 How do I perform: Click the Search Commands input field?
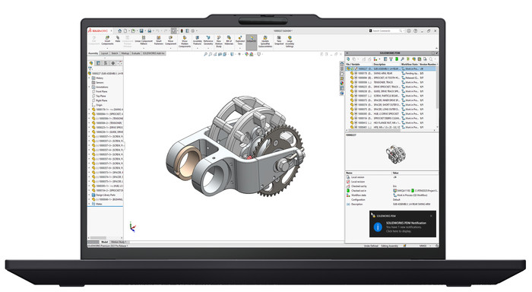coord(386,30)
